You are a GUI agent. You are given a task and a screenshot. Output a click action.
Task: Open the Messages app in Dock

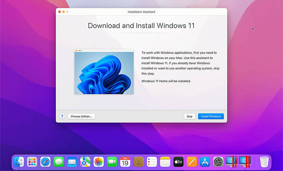tap(59, 162)
